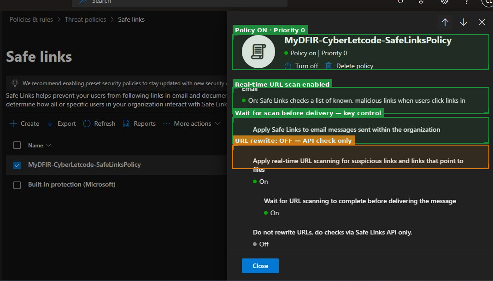The height and width of the screenshot is (281, 493).
Task: Click the Safe links page heading
Action: (x=39, y=57)
